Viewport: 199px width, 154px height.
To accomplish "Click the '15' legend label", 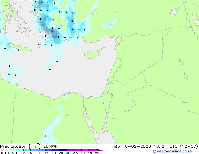I will point(46,153).
